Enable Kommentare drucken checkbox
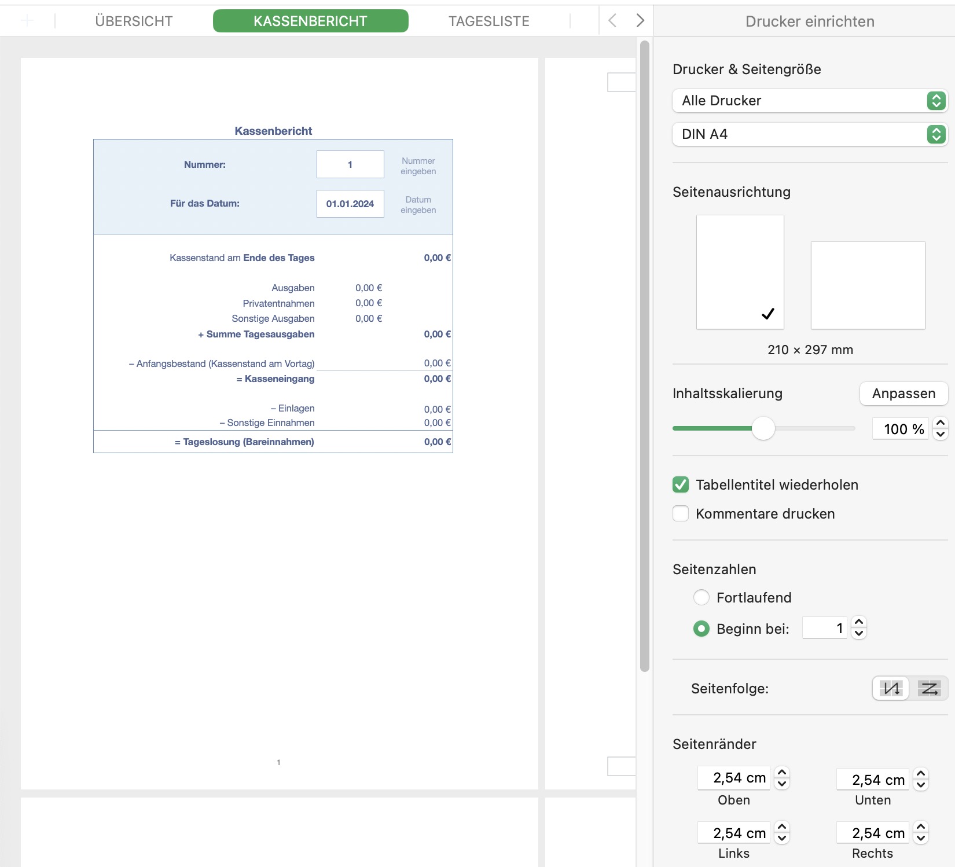Image resolution: width=955 pixels, height=867 pixels. (681, 513)
